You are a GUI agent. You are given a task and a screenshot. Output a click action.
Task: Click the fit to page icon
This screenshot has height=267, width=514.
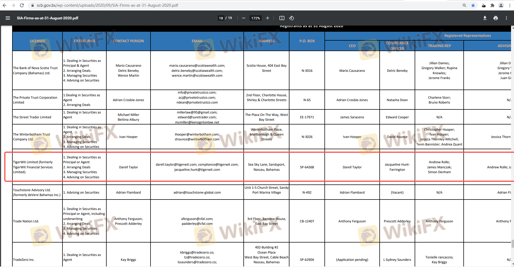tap(282, 18)
